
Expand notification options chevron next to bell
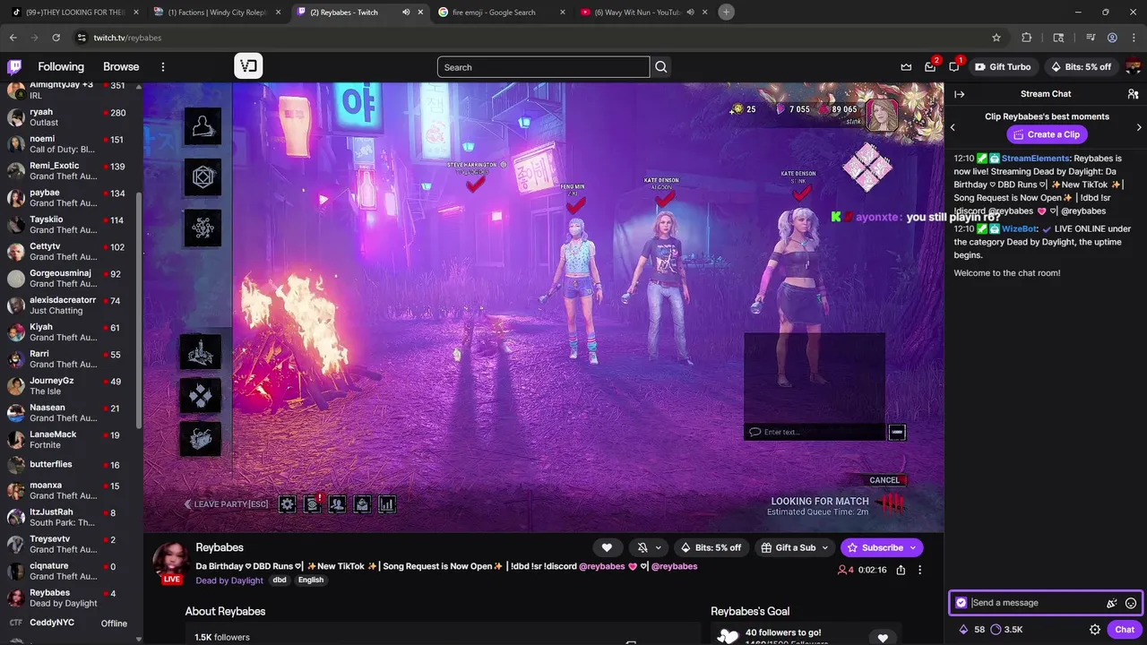tap(659, 547)
